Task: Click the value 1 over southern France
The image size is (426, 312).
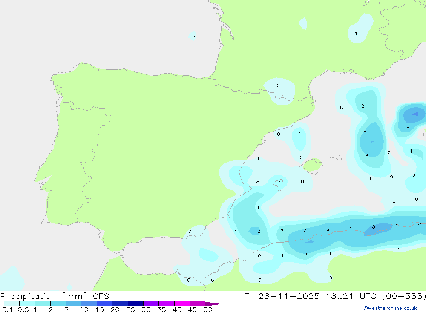Action: [356, 34]
